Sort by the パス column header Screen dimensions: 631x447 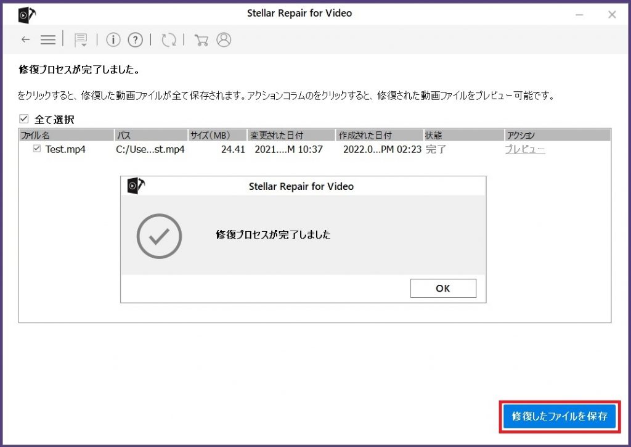point(152,135)
